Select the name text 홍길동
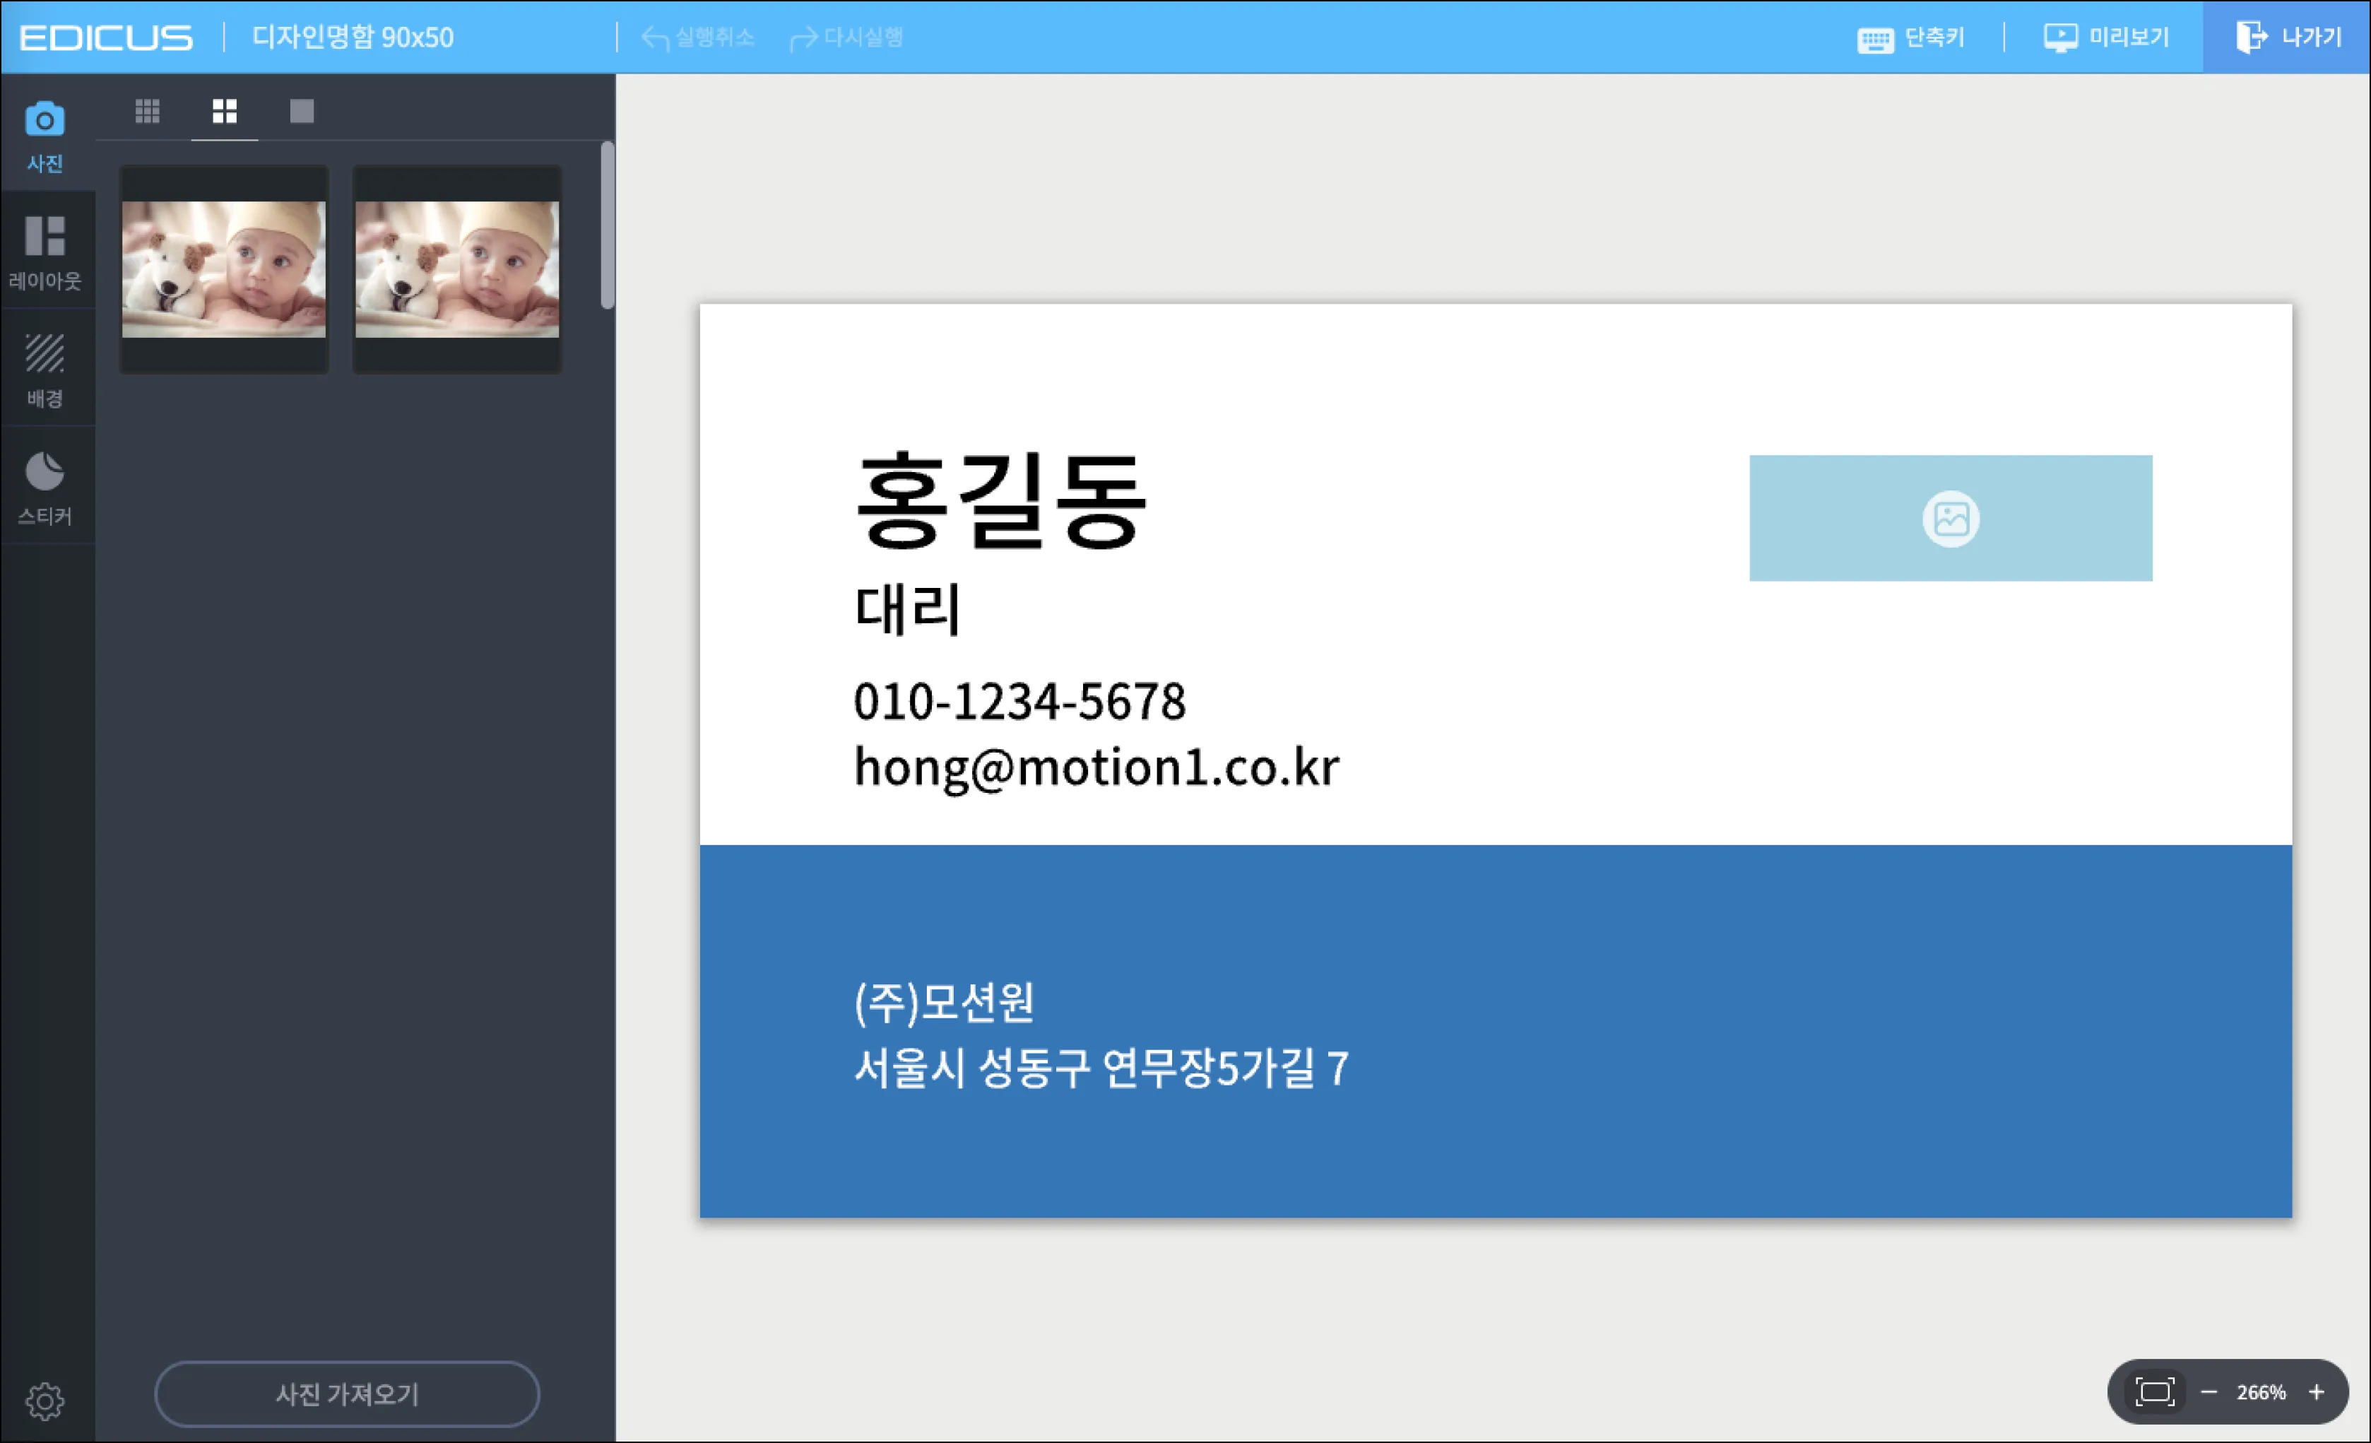 1000,500
